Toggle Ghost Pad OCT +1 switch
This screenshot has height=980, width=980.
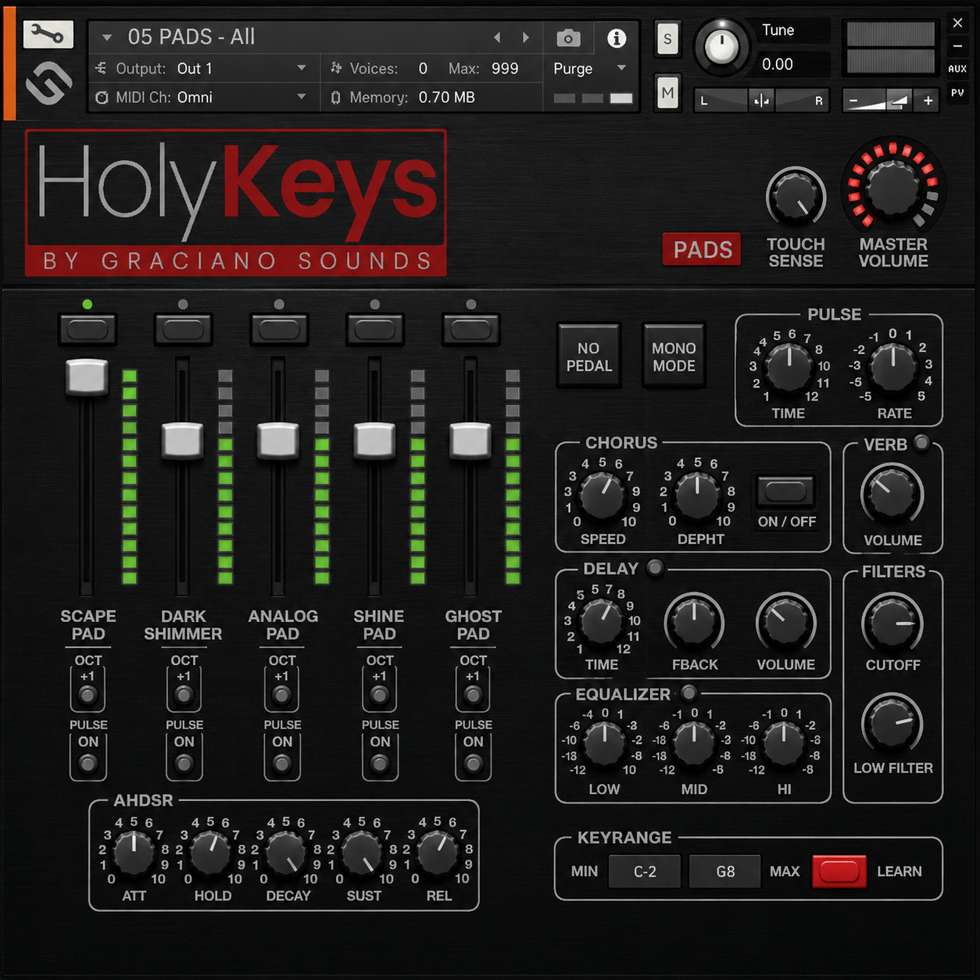[x=473, y=694]
